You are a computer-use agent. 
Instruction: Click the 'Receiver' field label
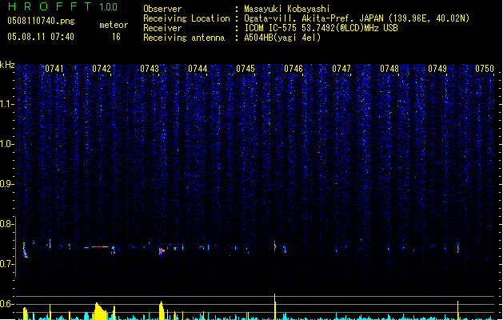pos(162,28)
